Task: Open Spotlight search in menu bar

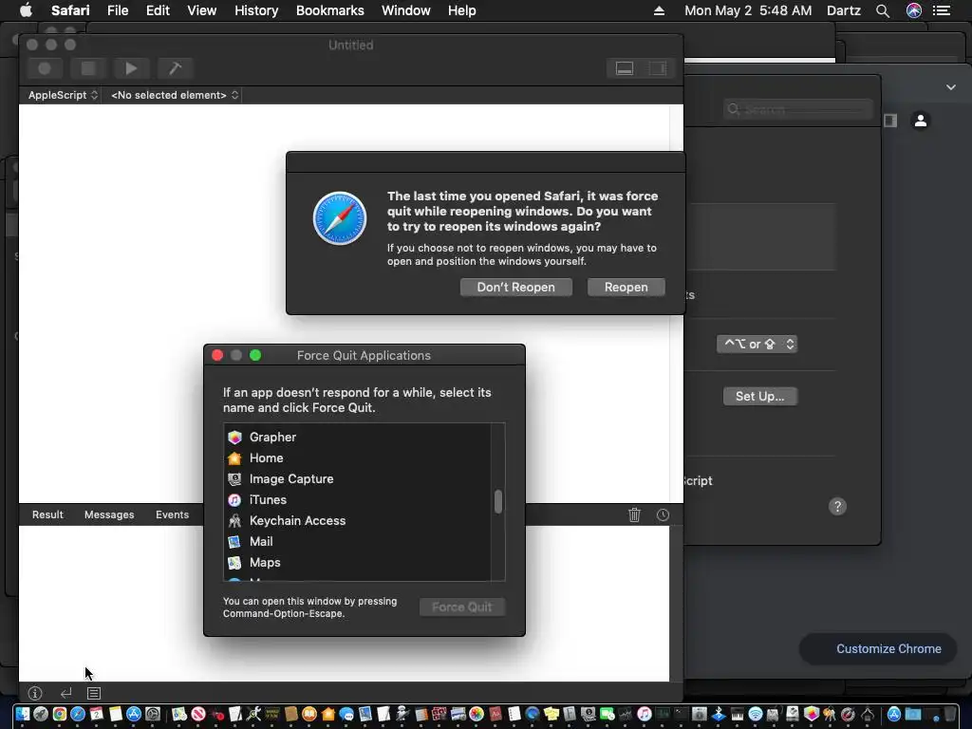Action: click(x=883, y=10)
